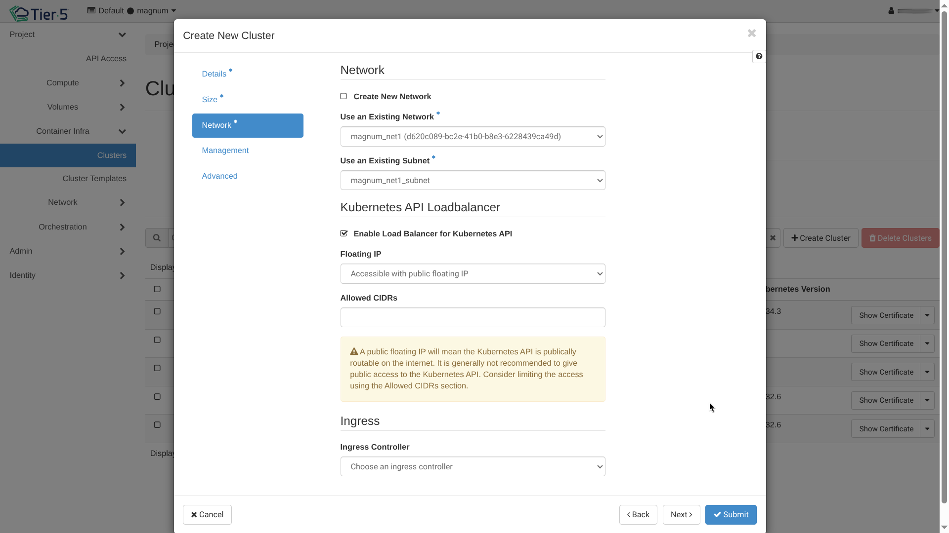
Task: Open the user account menu icon
Action: tap(891, 10)
